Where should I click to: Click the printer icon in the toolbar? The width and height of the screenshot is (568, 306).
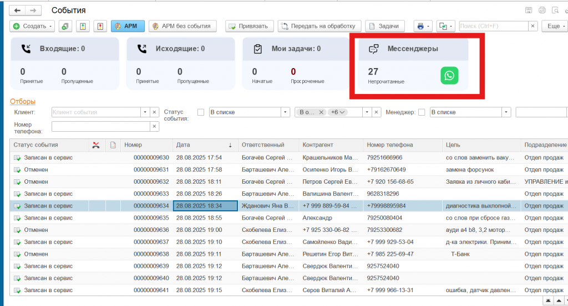(420, 26)
